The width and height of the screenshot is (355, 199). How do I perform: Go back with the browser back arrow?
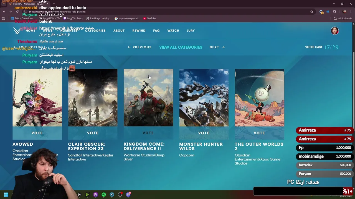click(4, 12)
